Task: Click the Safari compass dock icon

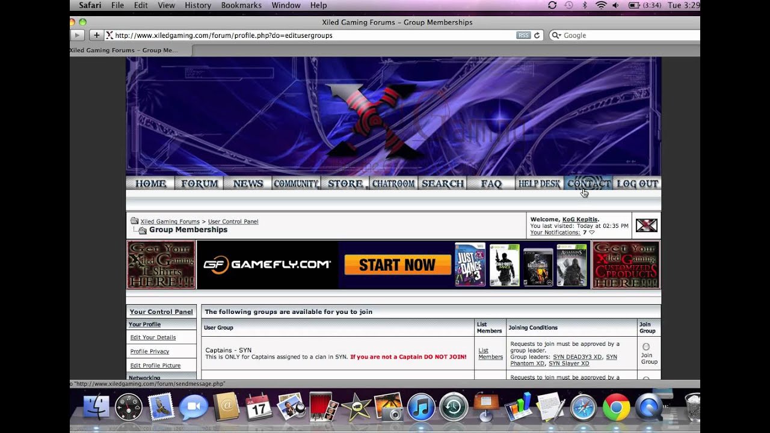Action: click(x=584, y=407)
